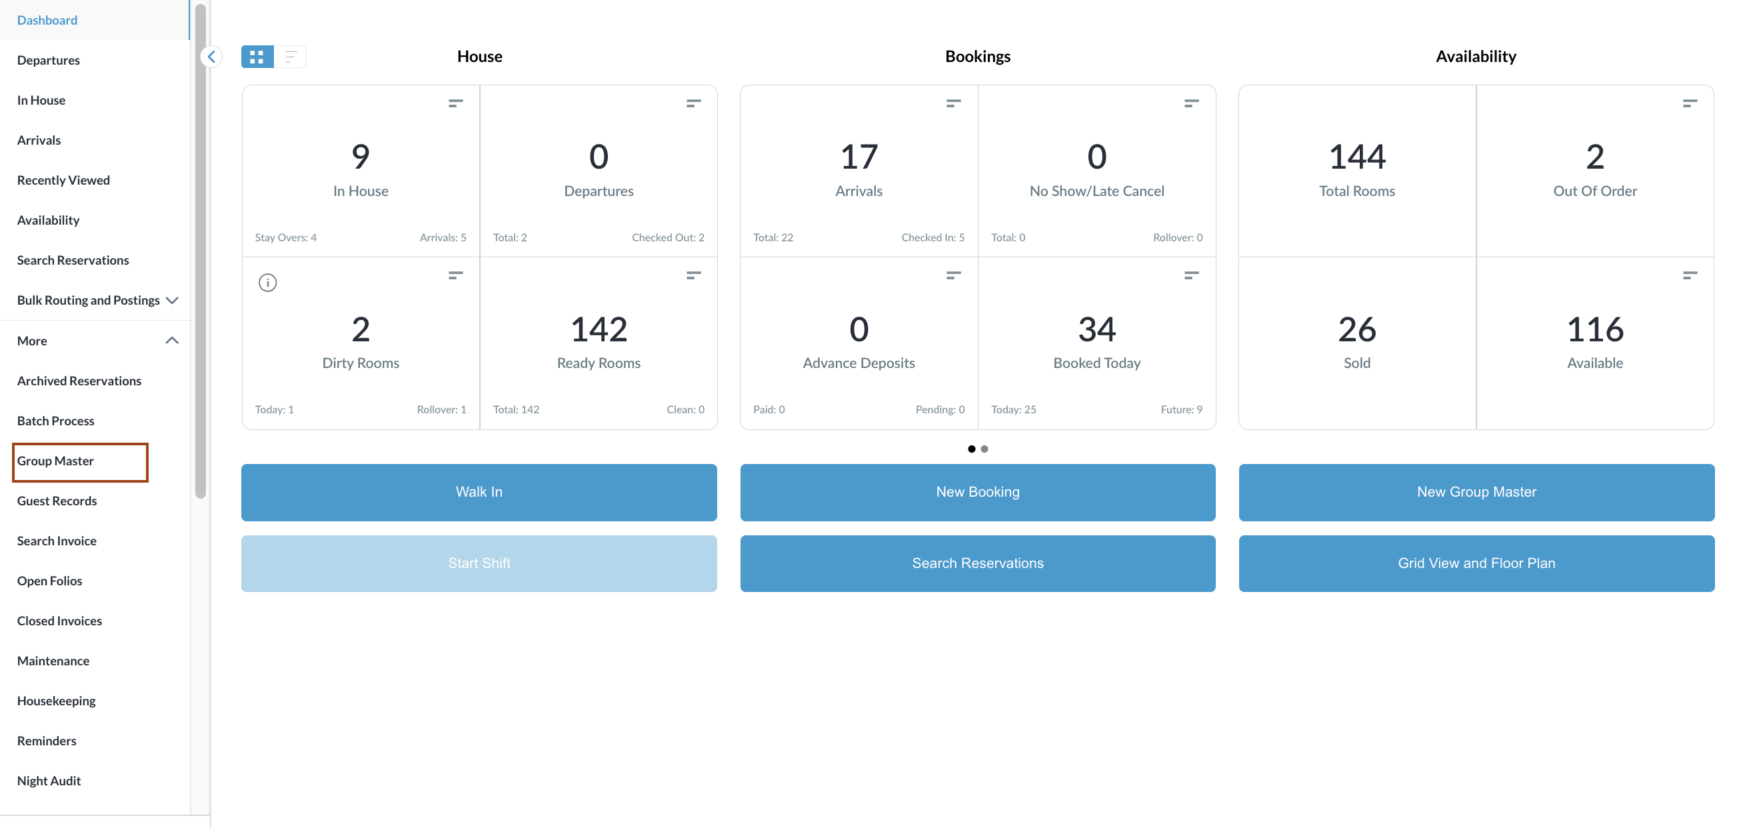
Task: Expand Bulk Routing and Postings menu
Action: point(173,300)
